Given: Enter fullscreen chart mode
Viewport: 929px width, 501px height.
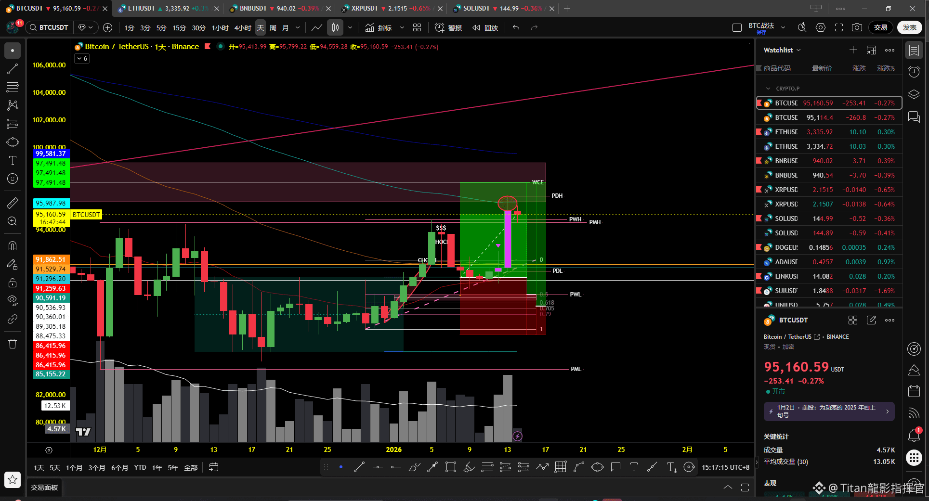Looking at the screenshot, I should pyautogui.click(x=839, y=28).
